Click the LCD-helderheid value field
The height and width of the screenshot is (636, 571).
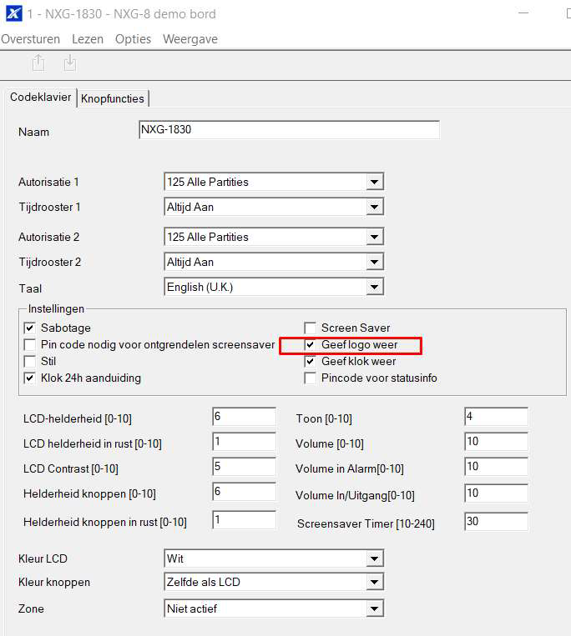244,417
